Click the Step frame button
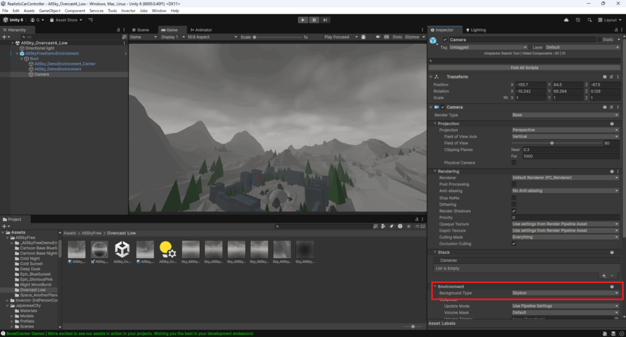This screenshot has height=337, width=626. (325, 20)
